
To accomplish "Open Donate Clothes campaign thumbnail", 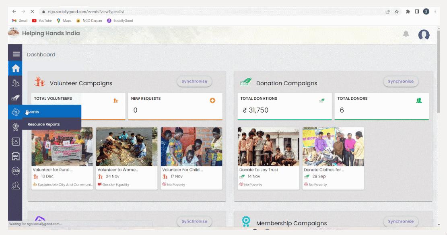I will coord(333,146).
